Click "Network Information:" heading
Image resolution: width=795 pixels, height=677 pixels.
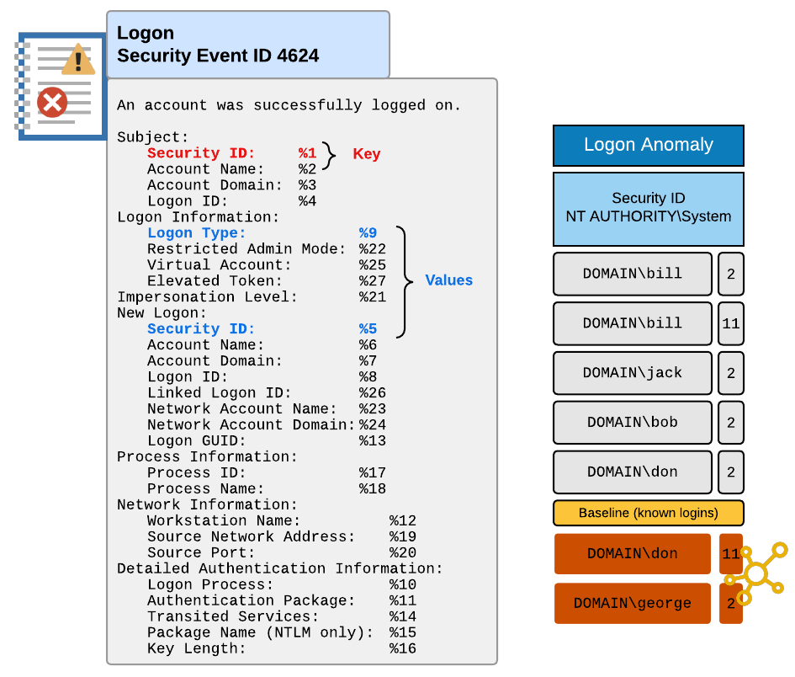[207, 504]
